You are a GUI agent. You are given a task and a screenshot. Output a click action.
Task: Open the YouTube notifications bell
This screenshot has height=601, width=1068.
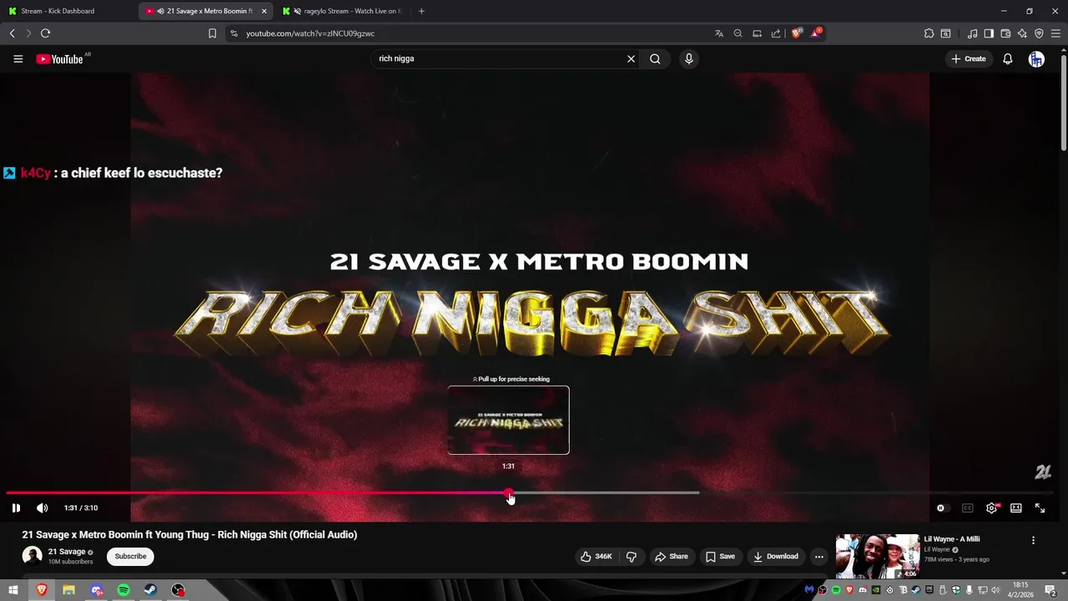tap(1008, 58)
